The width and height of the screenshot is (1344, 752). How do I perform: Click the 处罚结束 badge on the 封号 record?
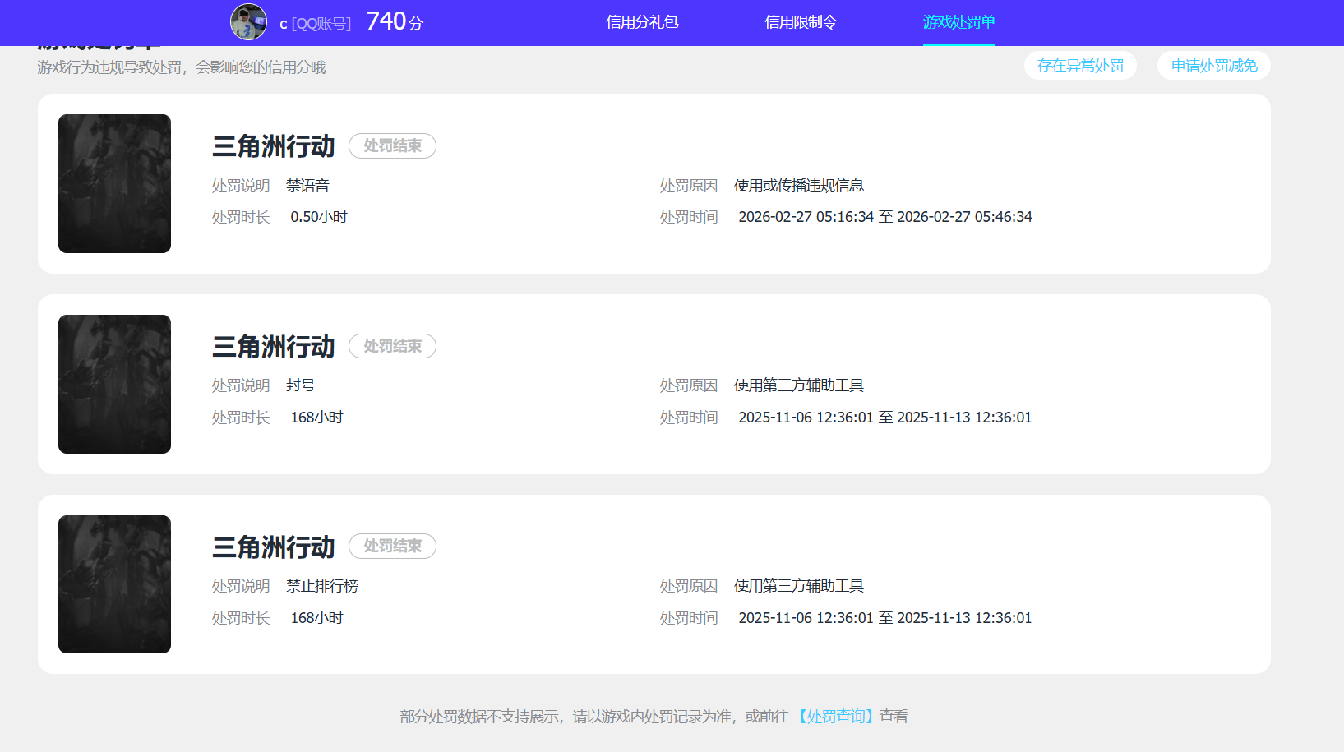click(x=392, y=346)
